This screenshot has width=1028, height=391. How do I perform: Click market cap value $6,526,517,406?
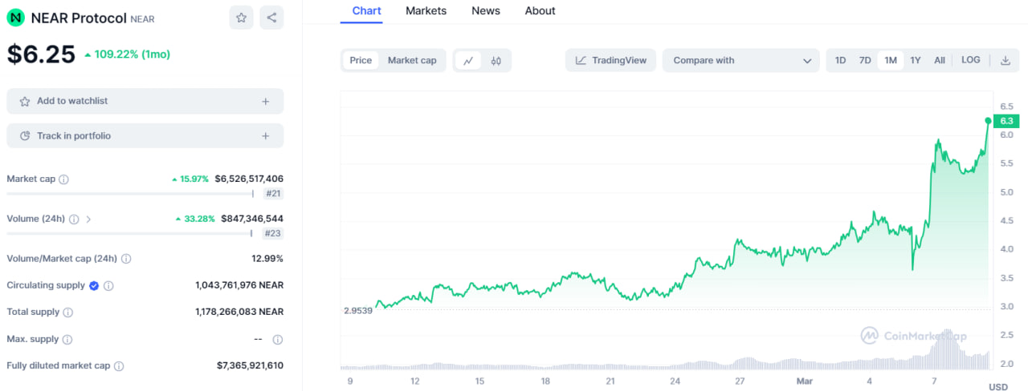[x=249, y=179]
